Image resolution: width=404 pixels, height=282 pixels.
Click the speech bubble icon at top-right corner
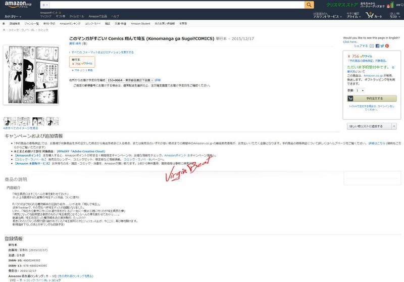(x=402, y=5)
